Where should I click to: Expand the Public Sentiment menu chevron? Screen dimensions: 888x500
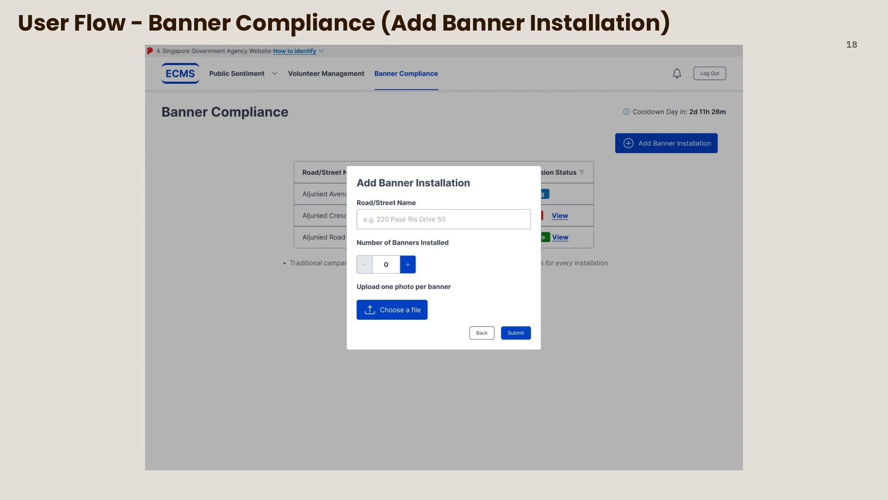pyautogui.click(x=275, y=74)
